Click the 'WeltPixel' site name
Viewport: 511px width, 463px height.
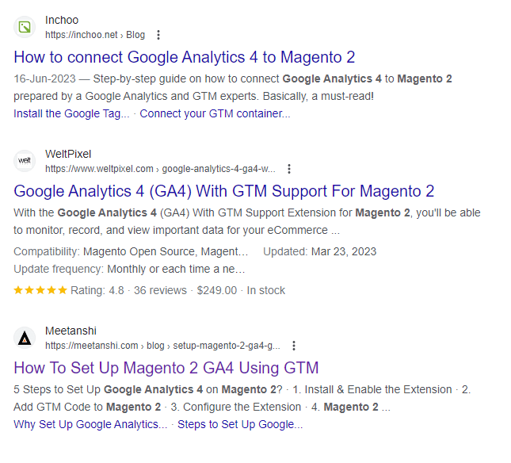(68, 155)
